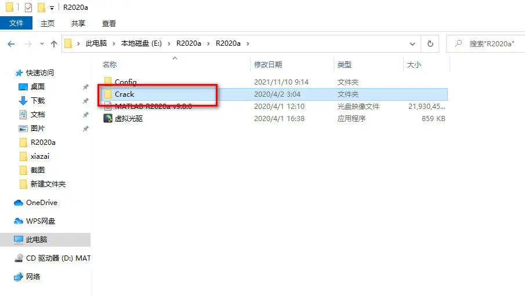
Task: Click the quick access star icon
Action: [19, 72]
